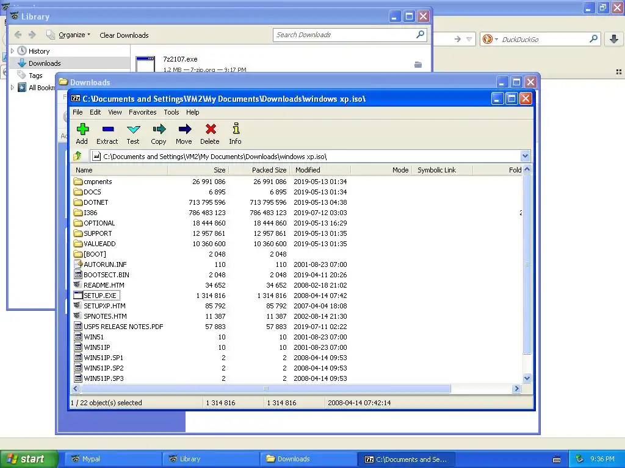The height and width of the screenshot is (468, 625).
Task: Go up one folder level in 7-Zip
Action: pyautogui.click(x=78, y=156)
